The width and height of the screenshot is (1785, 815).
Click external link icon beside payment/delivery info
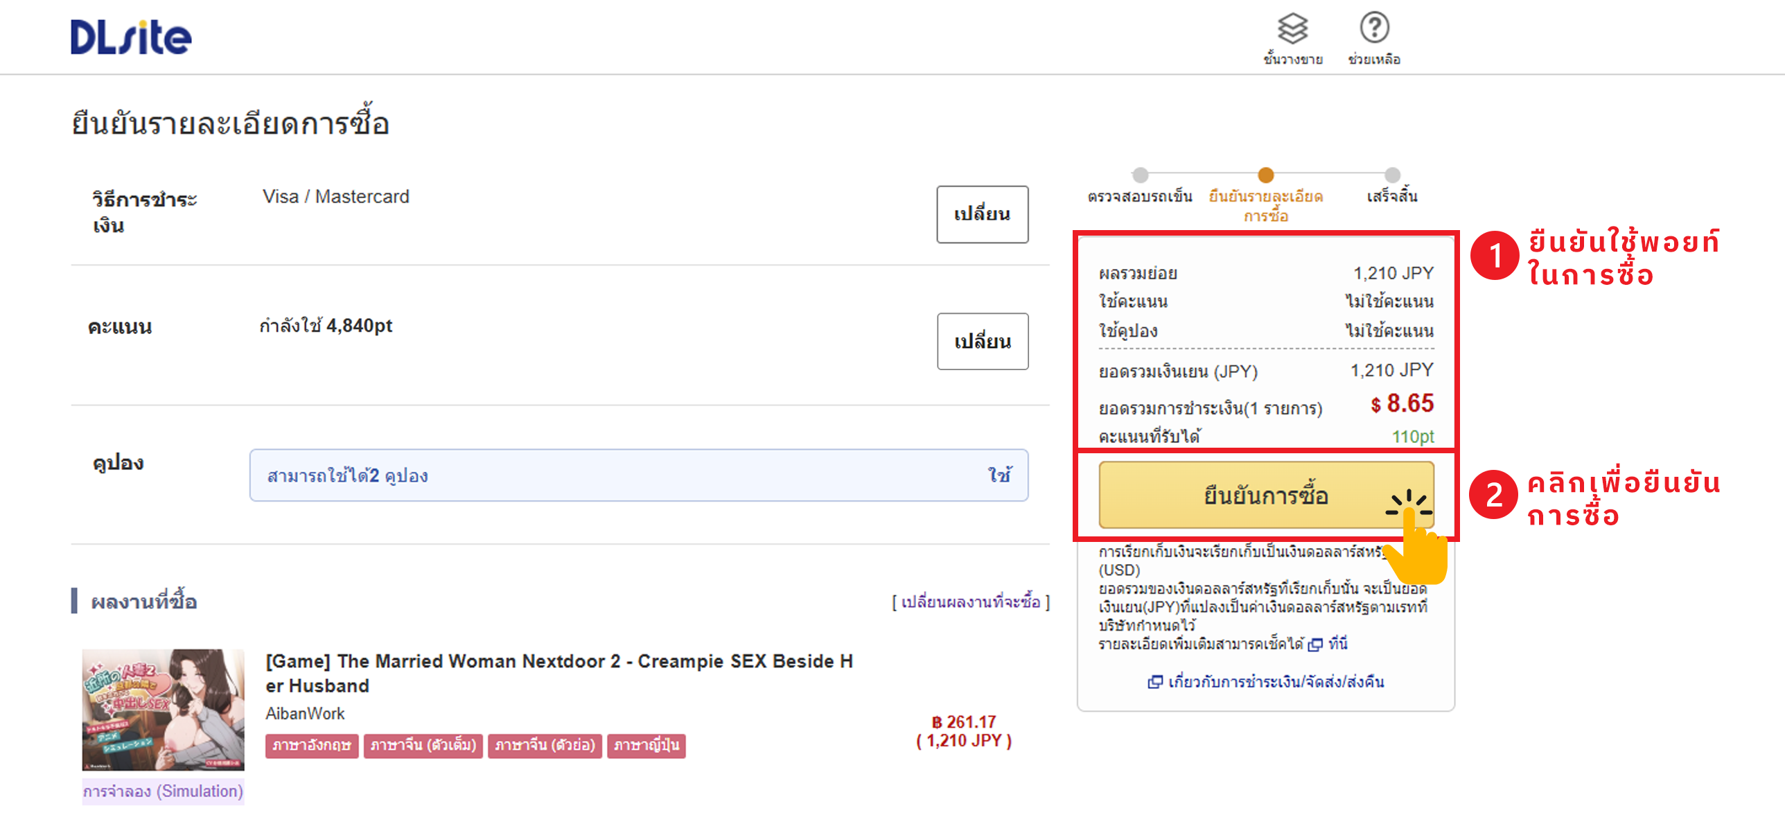(x=1155, y=682)
